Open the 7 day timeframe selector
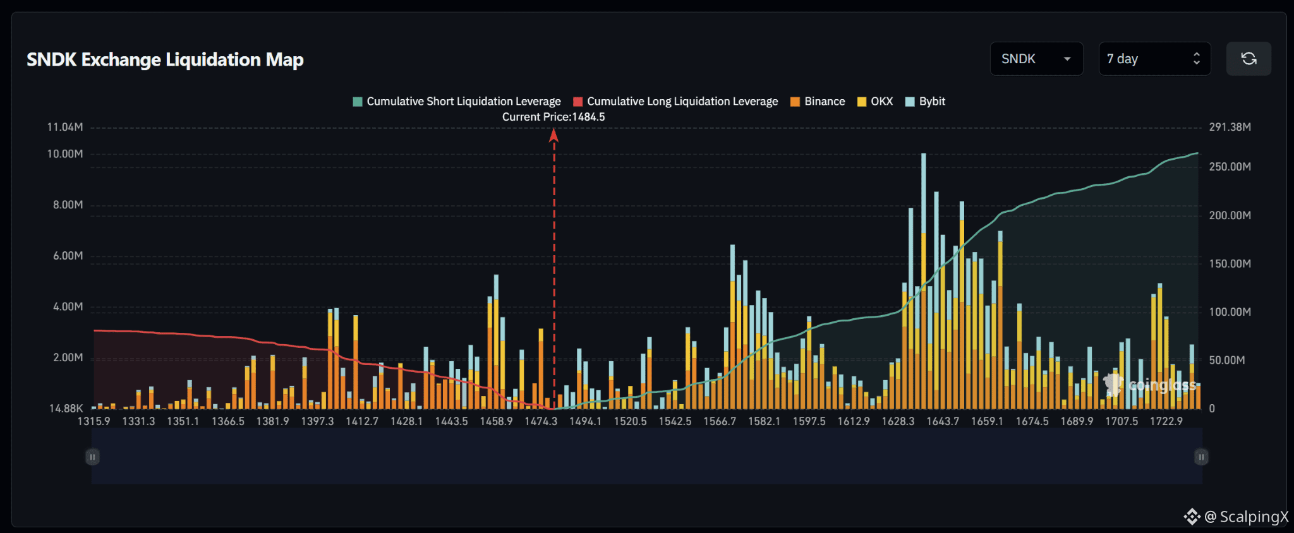The height and width of the screenshot is (533, 1294). point(1154,59)
